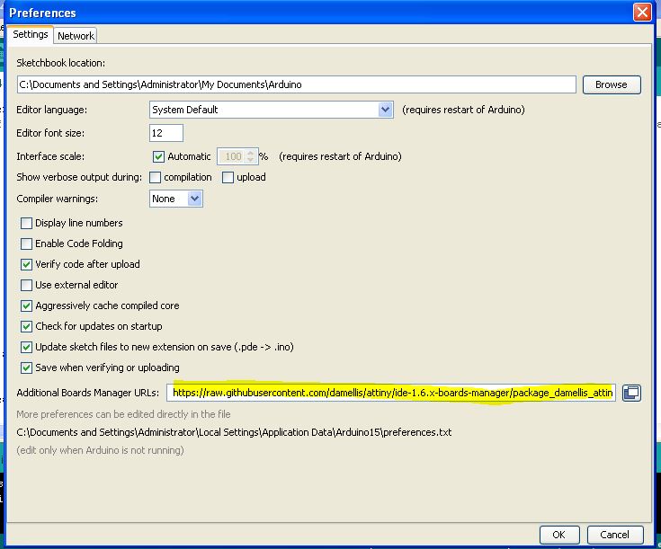Open the Editor language dropdown

point(272,110)
